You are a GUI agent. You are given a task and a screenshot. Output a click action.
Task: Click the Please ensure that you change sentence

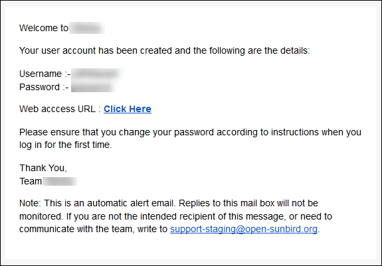pyautogui.click(x=190, y=132)
